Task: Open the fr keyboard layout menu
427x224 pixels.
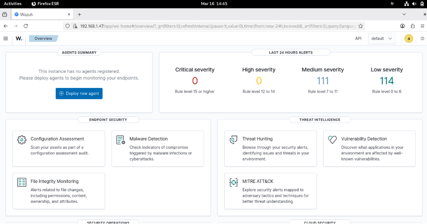Action: (392, 4)
